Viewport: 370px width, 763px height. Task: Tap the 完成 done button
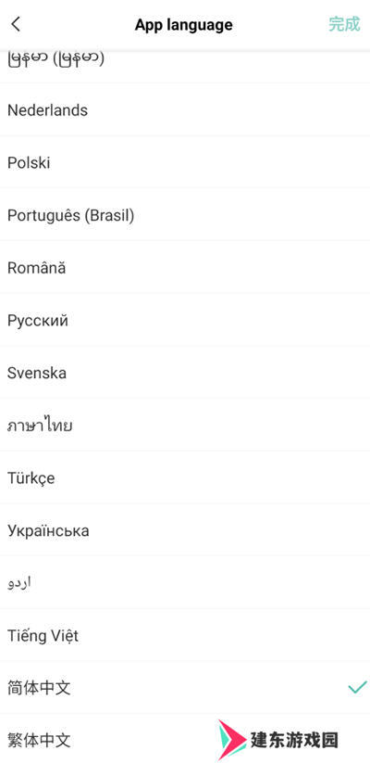tap(344, 24)
